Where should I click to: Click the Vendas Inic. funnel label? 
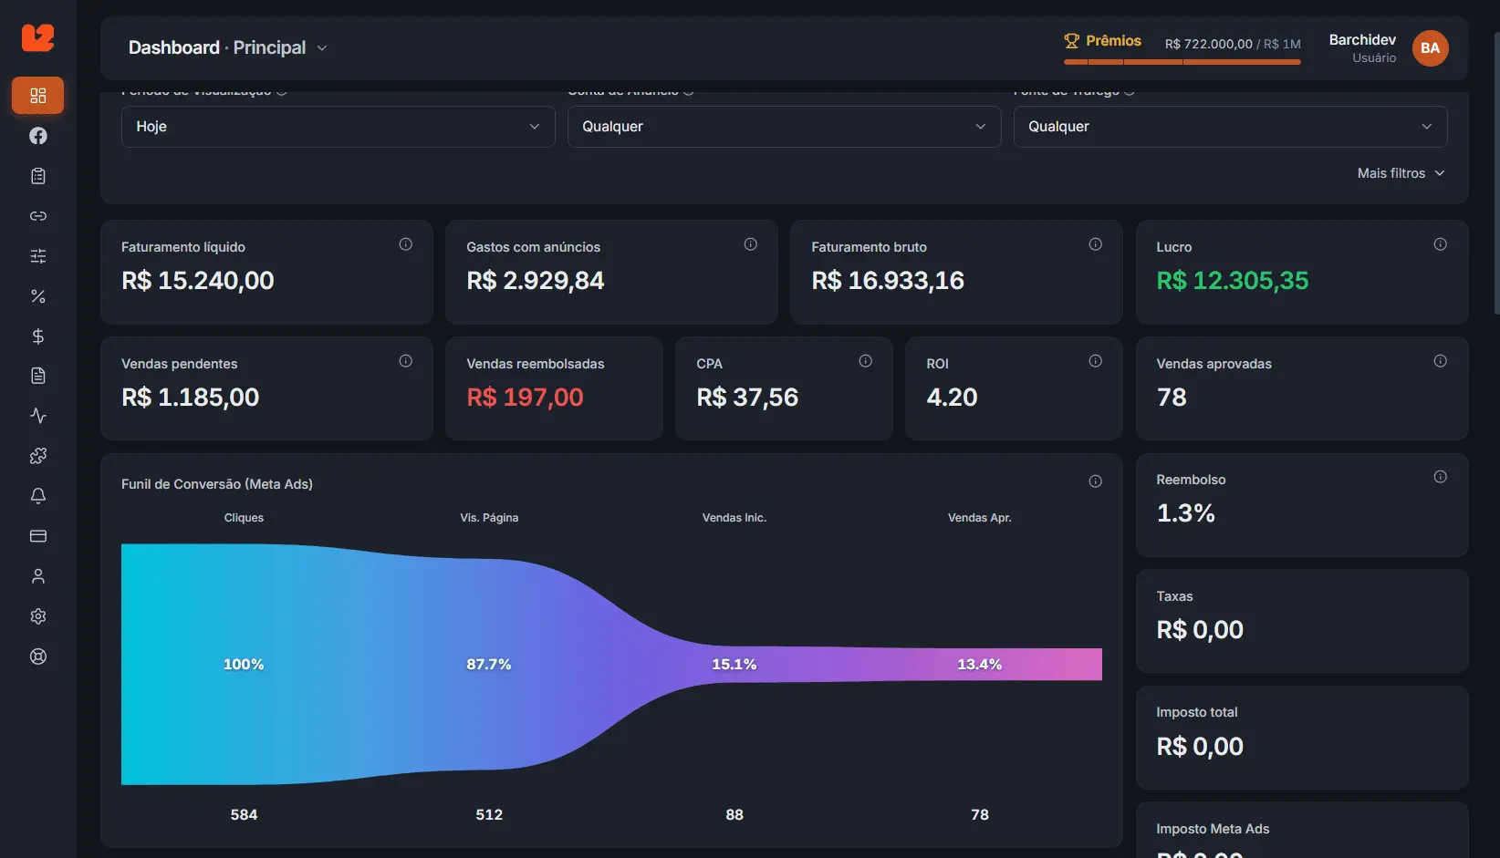734,518
